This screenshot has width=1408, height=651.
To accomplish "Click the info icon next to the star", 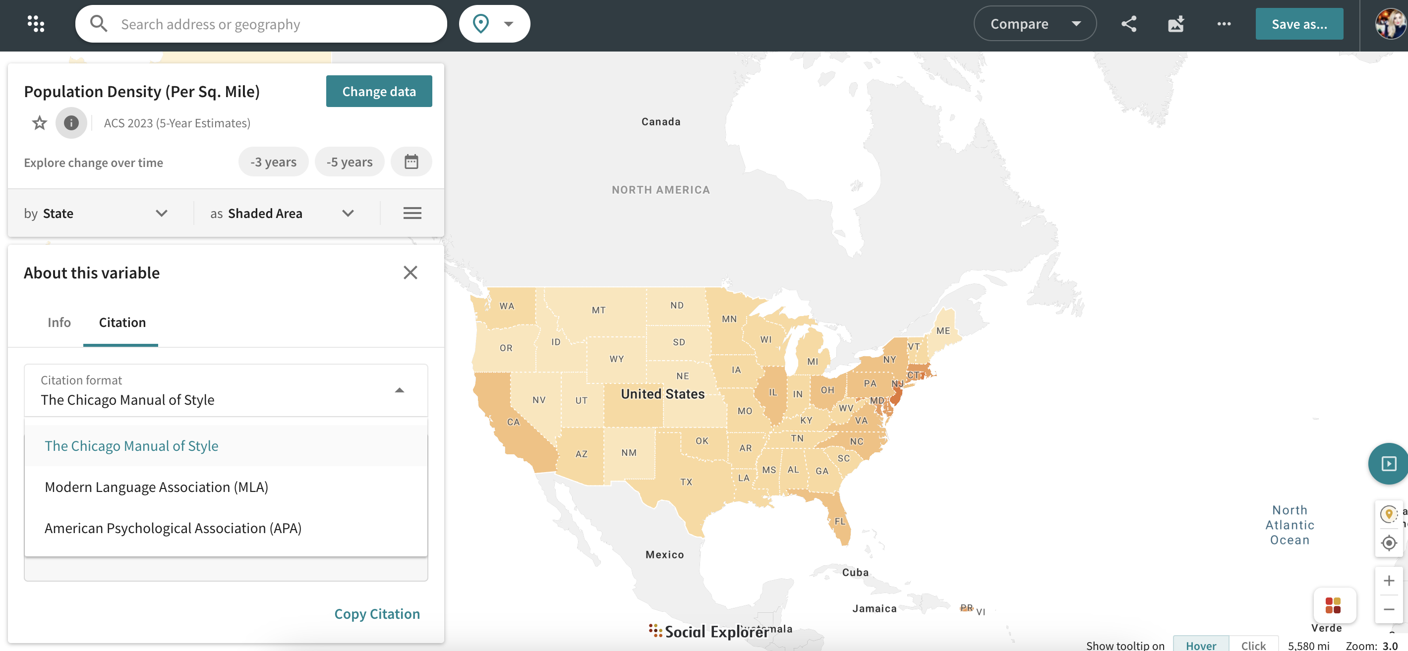I will click(71, 123).
